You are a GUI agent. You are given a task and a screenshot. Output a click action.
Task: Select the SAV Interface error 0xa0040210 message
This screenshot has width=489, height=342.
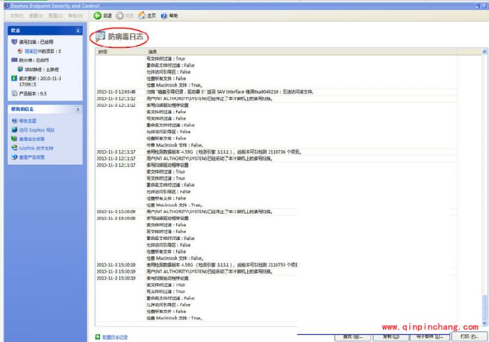pos(230,92)
